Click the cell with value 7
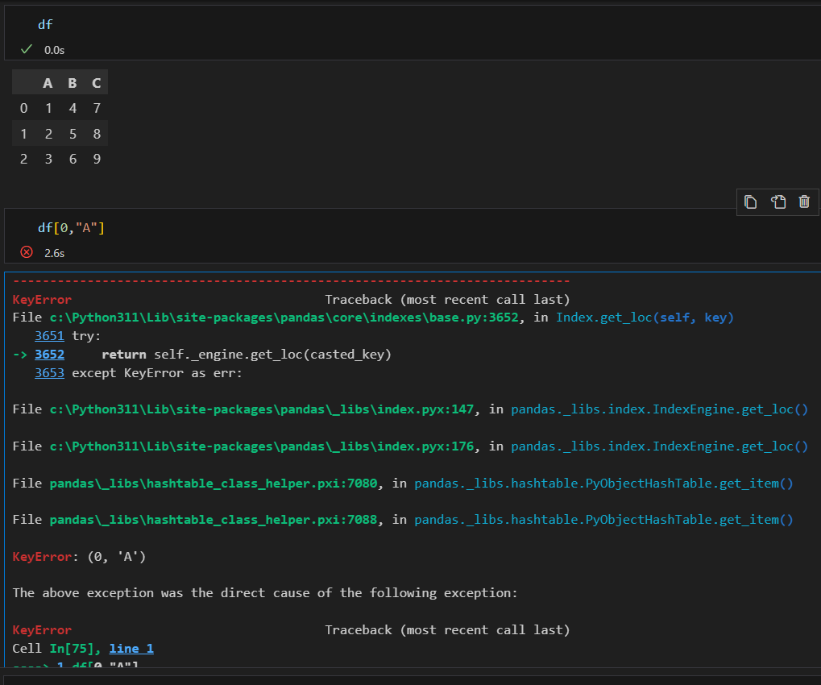The image size is (821, 685). click(97, 108)
